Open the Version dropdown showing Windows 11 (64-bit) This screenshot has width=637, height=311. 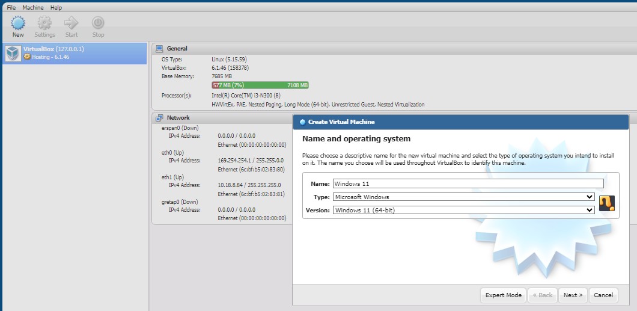(463, 210)
